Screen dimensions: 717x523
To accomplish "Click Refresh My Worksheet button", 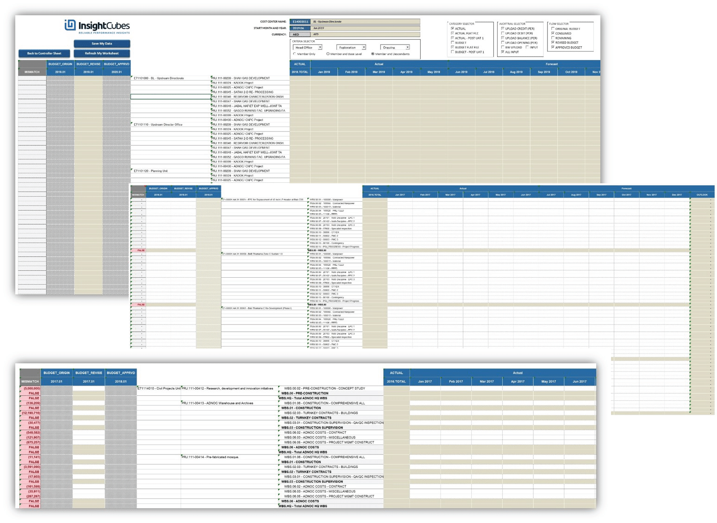I will (102, 53).
